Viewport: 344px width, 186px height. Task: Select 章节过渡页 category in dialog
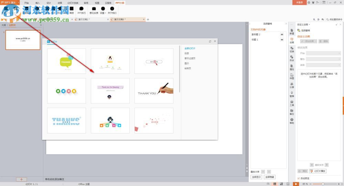tap(190, 58)
